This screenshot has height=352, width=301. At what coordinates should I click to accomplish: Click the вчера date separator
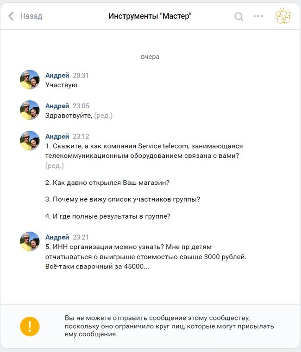point(150,57)
